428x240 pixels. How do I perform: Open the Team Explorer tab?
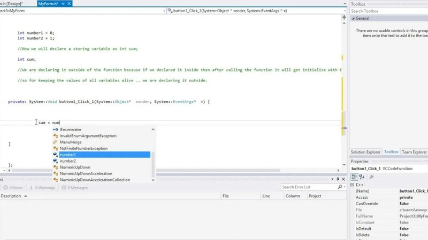[414, 152]
